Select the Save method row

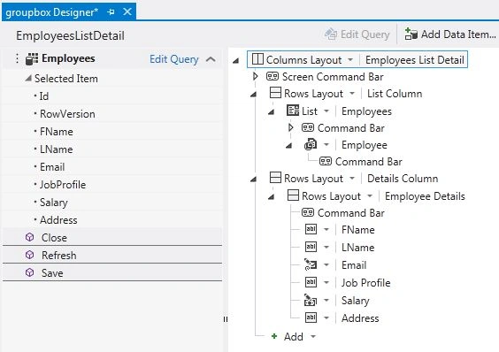pyautogui.click(x=112, y=272)
